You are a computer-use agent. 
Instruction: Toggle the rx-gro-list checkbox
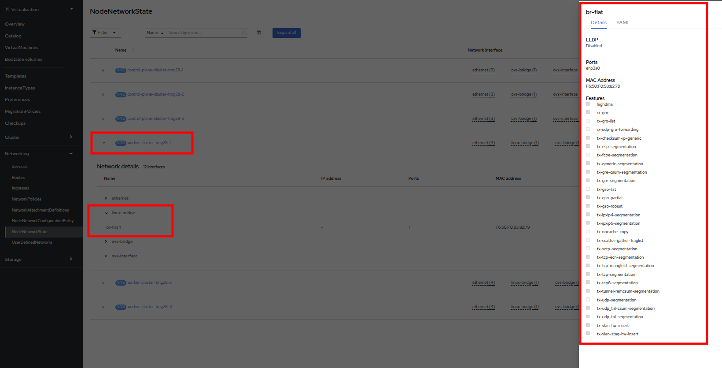(588, 121)
